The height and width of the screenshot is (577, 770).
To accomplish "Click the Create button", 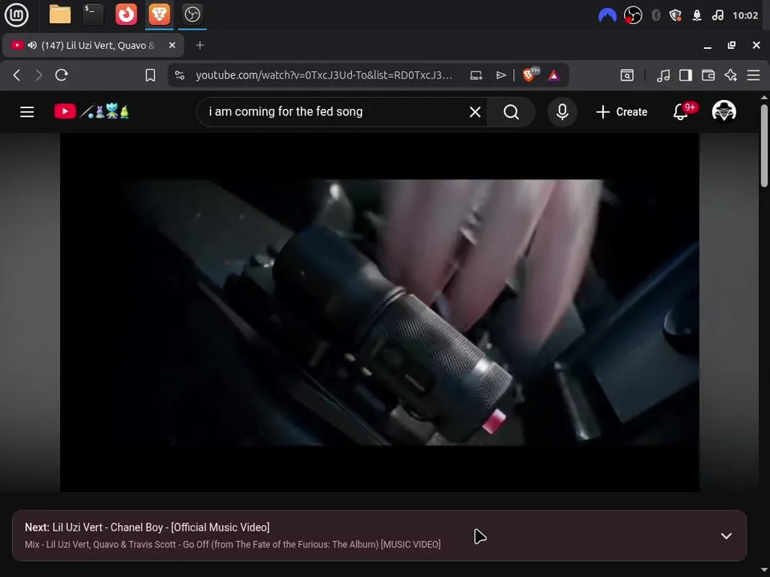I will 621,112.
